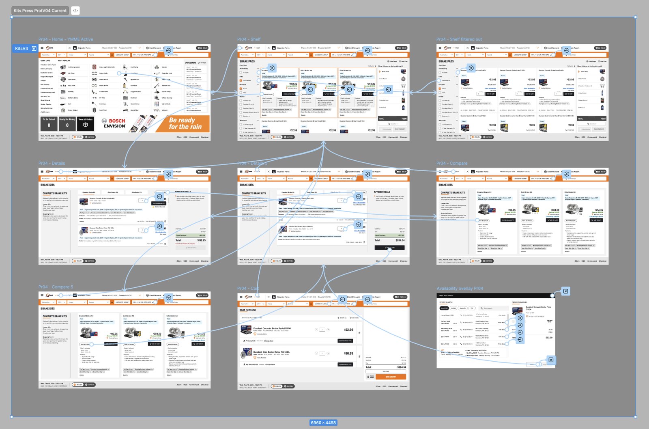Click the flow start play icon on the KitsV4 tag
649x429 pixels.
tap(34, 49)
